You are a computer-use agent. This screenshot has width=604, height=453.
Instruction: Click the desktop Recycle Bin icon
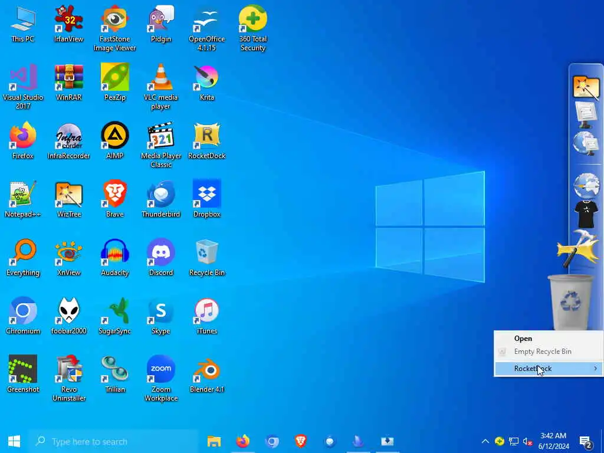[x=207, y=258]
